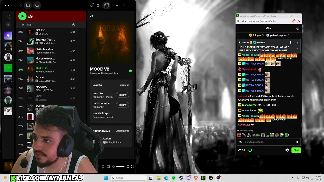Open File Explorer from the taskbar

pos(158,178)
